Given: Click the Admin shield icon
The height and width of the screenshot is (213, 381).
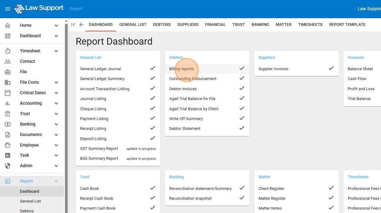Looking at the screenshot, I should tap(7, 166).
